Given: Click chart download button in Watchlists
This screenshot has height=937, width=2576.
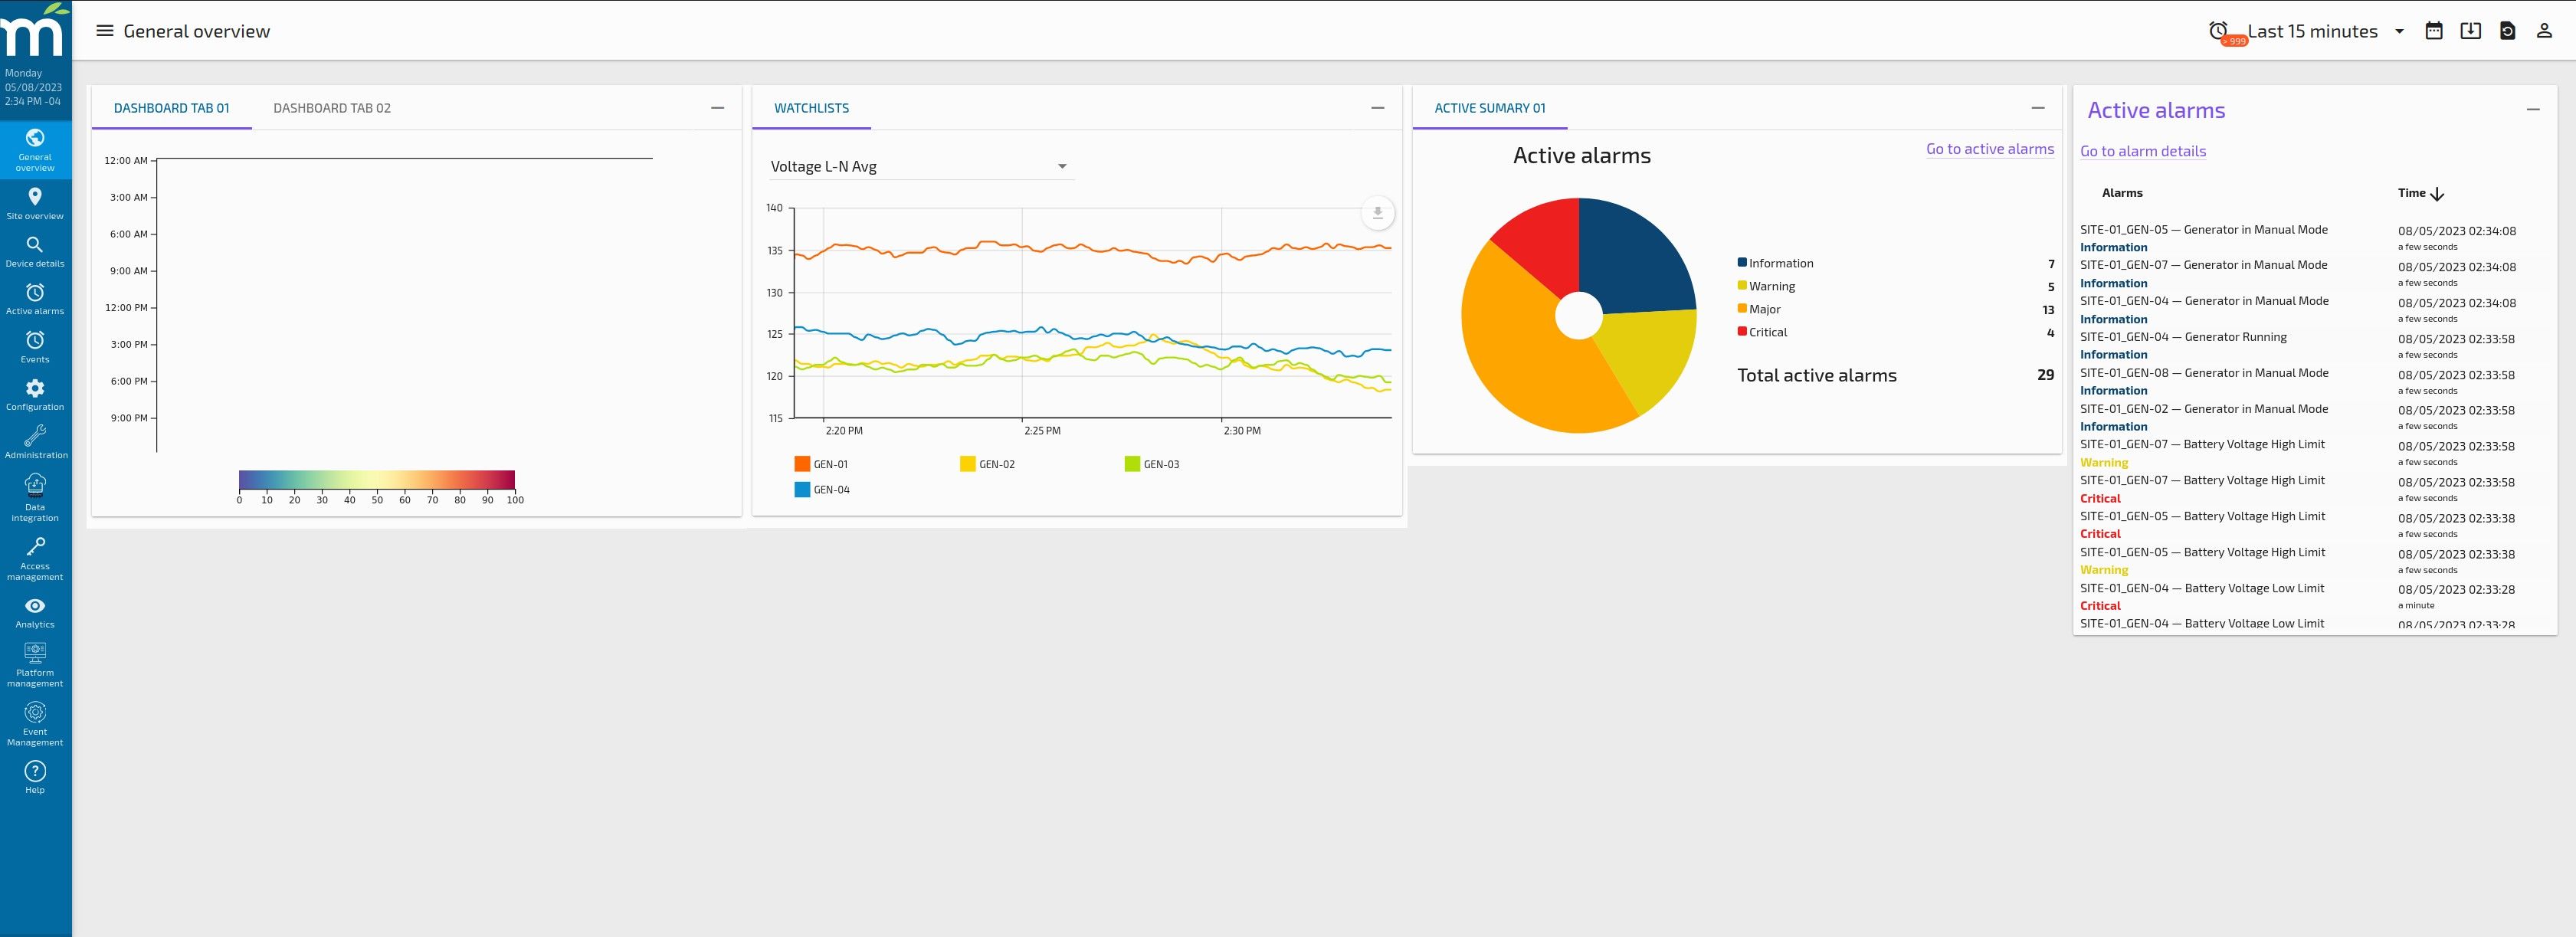Looking at the screenshot, I should 1377,213.
